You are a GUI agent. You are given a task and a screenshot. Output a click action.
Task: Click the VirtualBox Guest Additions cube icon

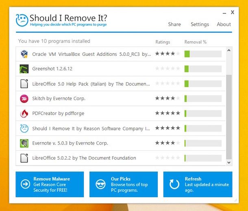[24, 54]
